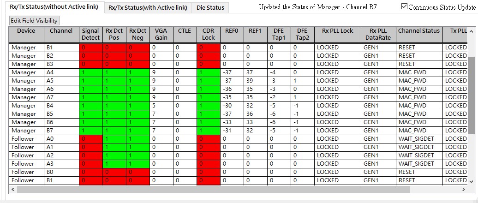Click GEN1 data rate cell for Manager A7
The height and width of the screenshot is (203, 478).
coord(378,97)
